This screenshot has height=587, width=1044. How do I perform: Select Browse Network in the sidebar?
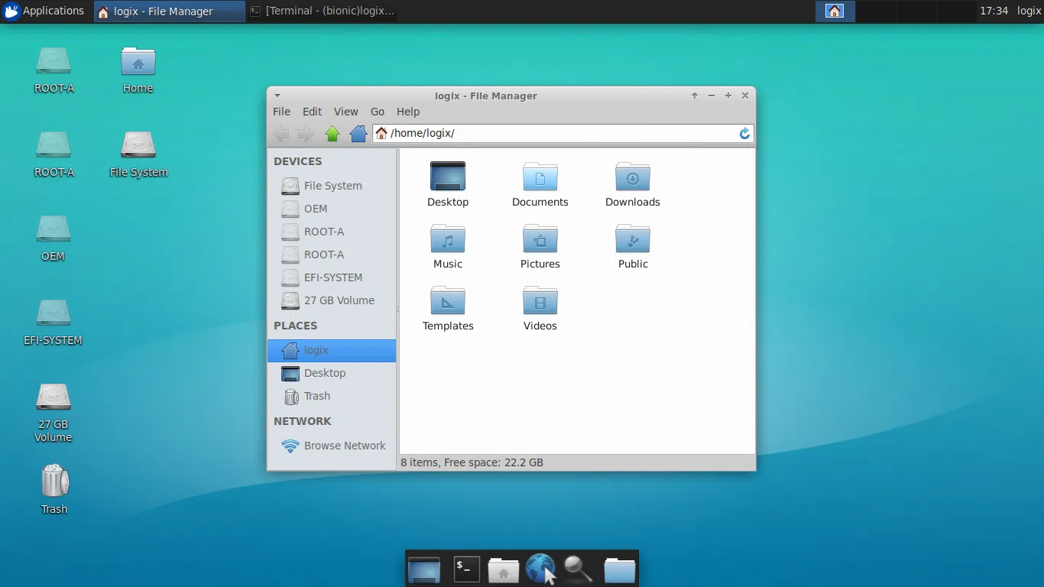345,446
